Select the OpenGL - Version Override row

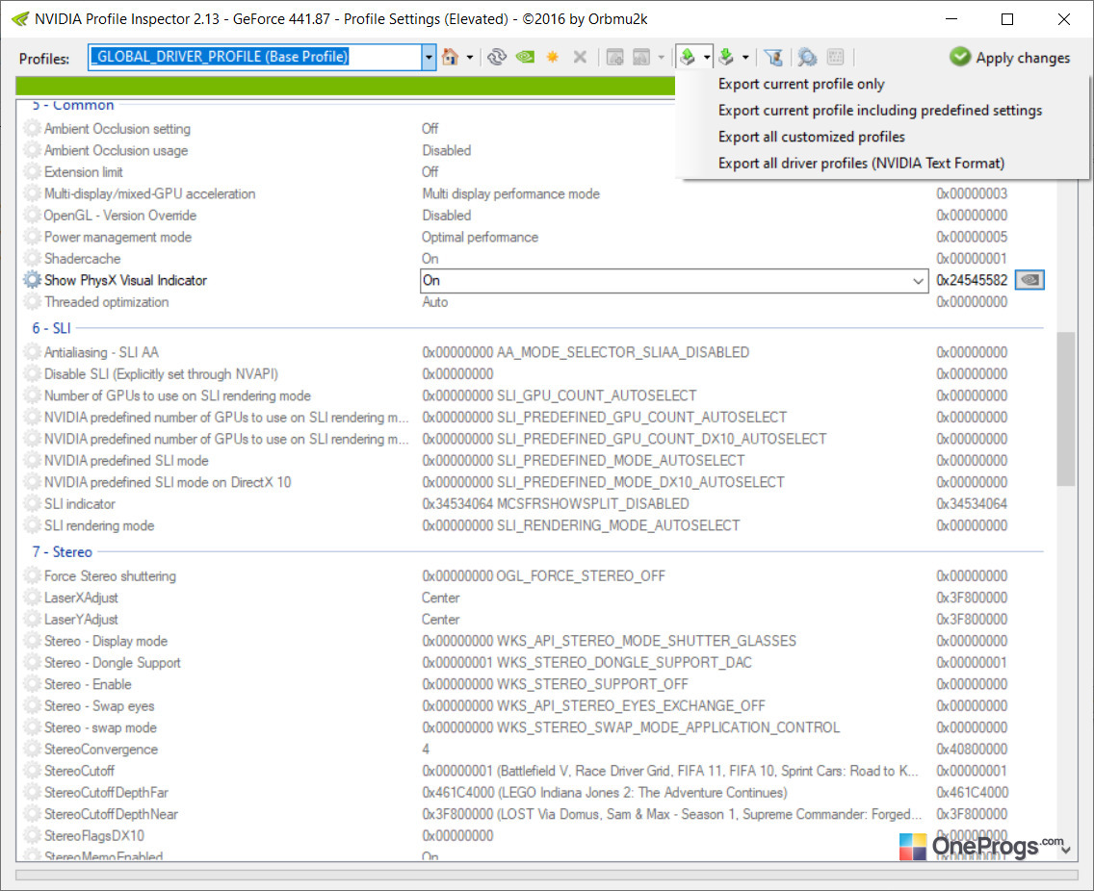click(x=535, y=216)
